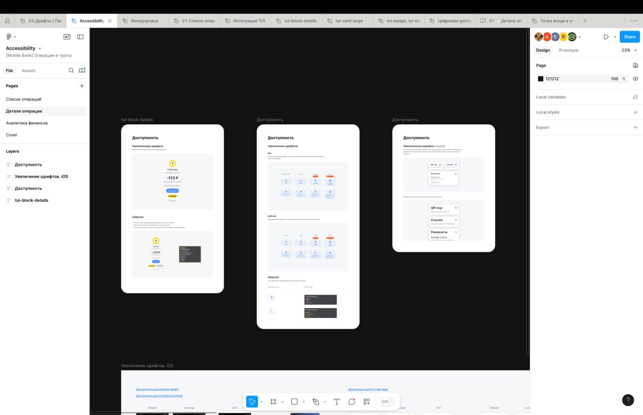Open the 03 Драфты tab

point(41,21)
